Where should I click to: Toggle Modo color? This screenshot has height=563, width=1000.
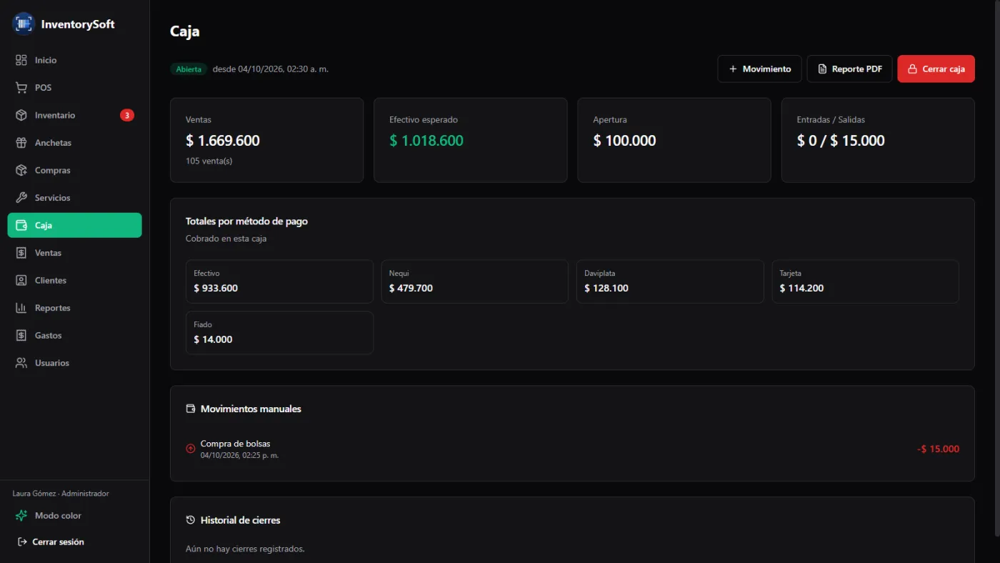[x=75, y=515]
